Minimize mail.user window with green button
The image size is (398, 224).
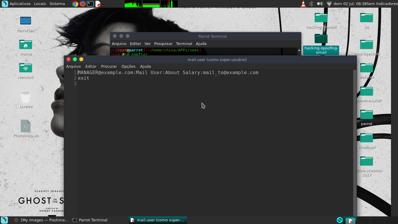75,59
